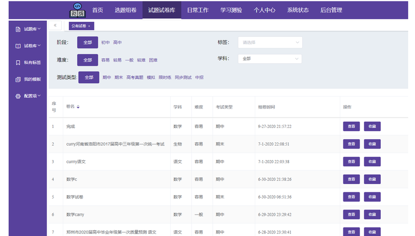
Task: Click 考试类型 column header
Action: pos(224,107)
